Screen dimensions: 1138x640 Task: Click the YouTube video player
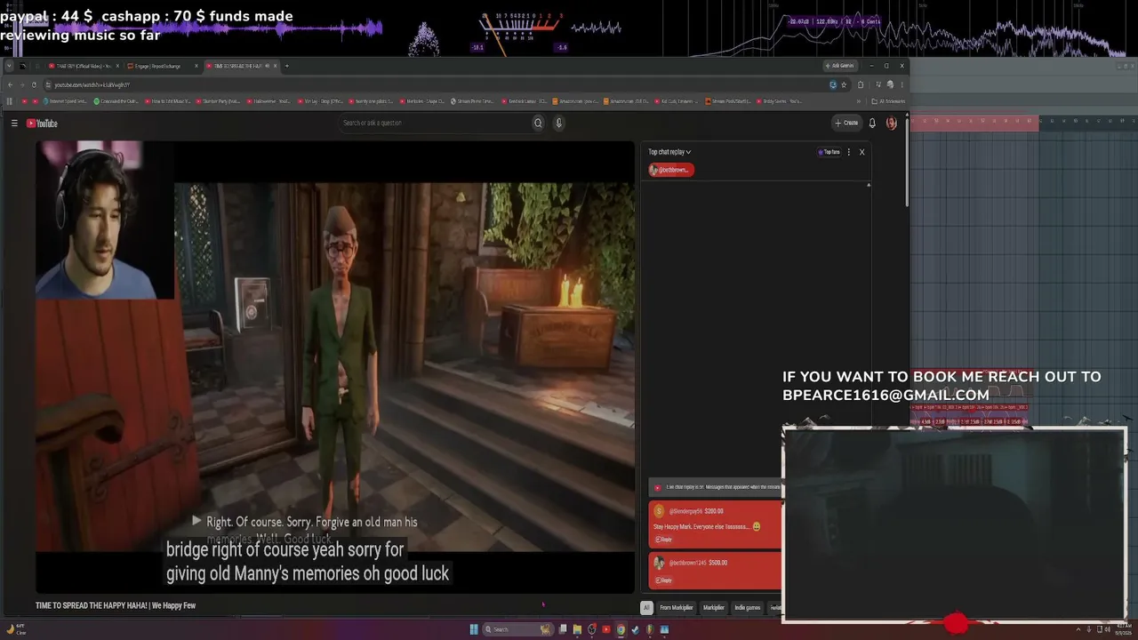335,366
